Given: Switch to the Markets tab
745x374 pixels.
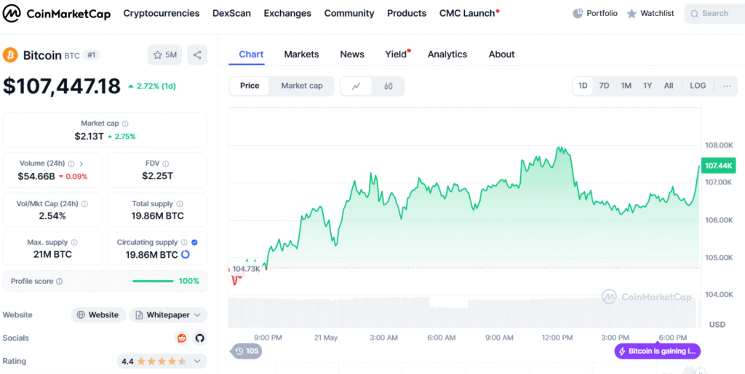Looking at the screenshot, I should pyautogui.click(x=301, y=54).
